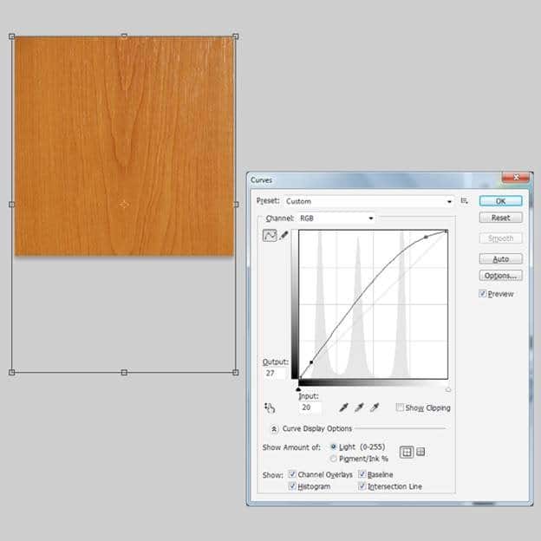Select the Pigment/Ink % radio button
Image resolution: width=541 pixels, height=541 pixels.
pos(334,458)
